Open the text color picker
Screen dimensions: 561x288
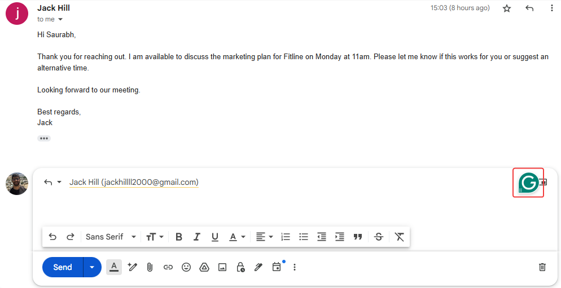coord(236,237)
